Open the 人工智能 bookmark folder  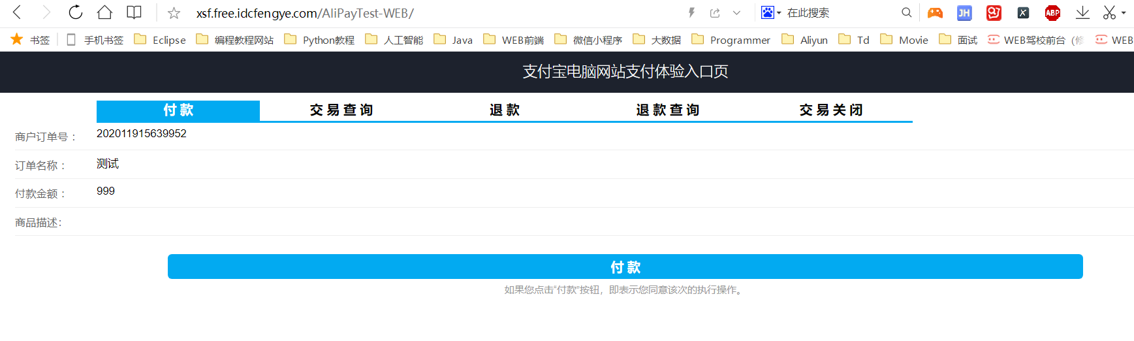pos(394,40)
